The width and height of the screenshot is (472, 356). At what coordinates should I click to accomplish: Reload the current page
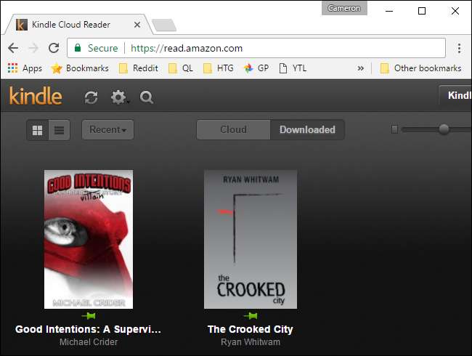[x=54, y=48]
